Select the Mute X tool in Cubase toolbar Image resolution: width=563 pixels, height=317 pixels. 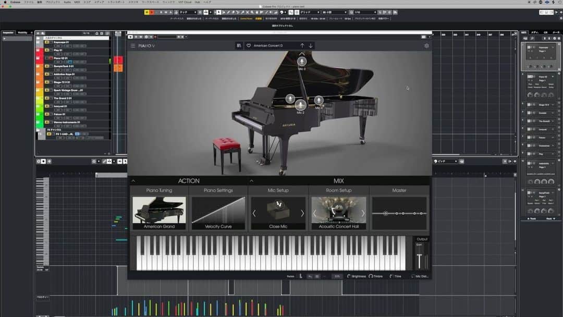click(248, 12)
